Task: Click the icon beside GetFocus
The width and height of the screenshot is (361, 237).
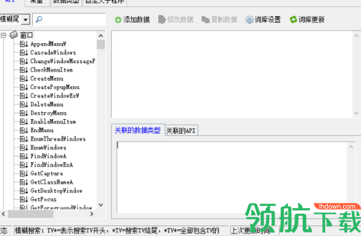Action: pos(24,200)
